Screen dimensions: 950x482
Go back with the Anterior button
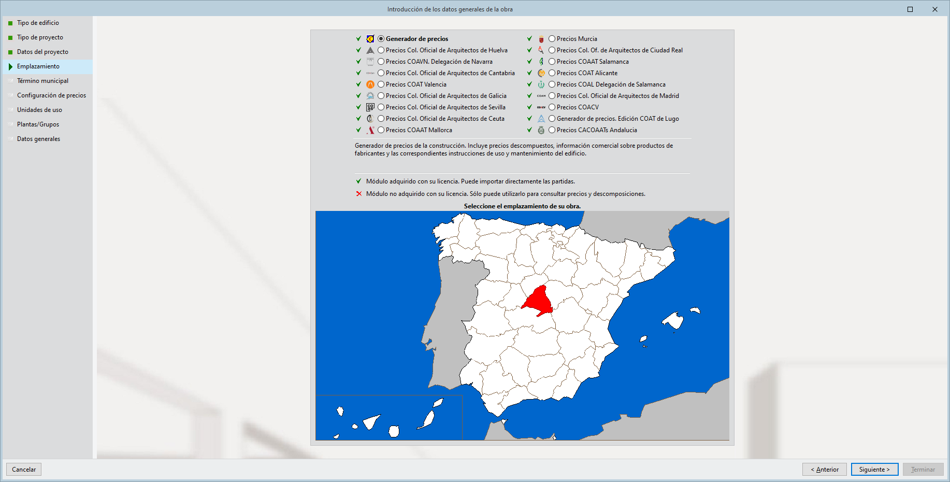pos(825,470)
